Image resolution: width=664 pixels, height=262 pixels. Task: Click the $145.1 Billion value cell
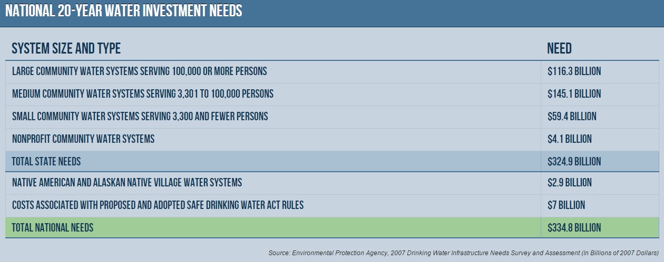click(574, 94)
